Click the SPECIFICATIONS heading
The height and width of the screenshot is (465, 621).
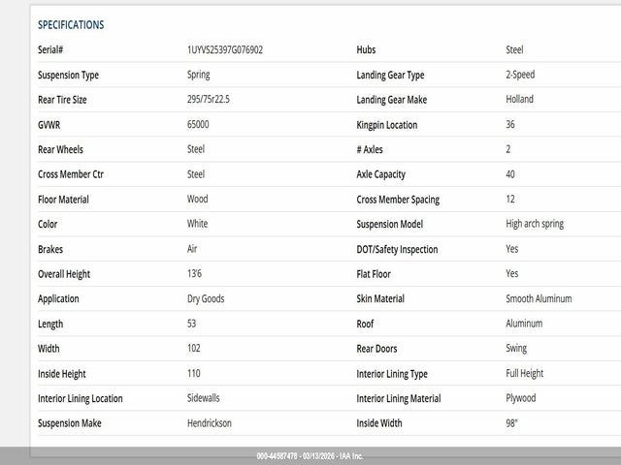71,25
